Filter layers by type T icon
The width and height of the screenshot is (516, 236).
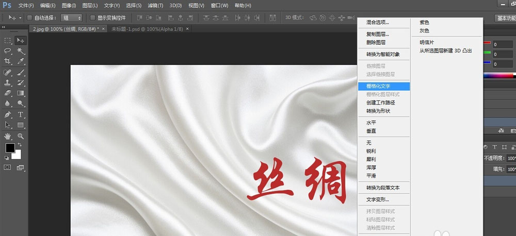click(495, 147)
